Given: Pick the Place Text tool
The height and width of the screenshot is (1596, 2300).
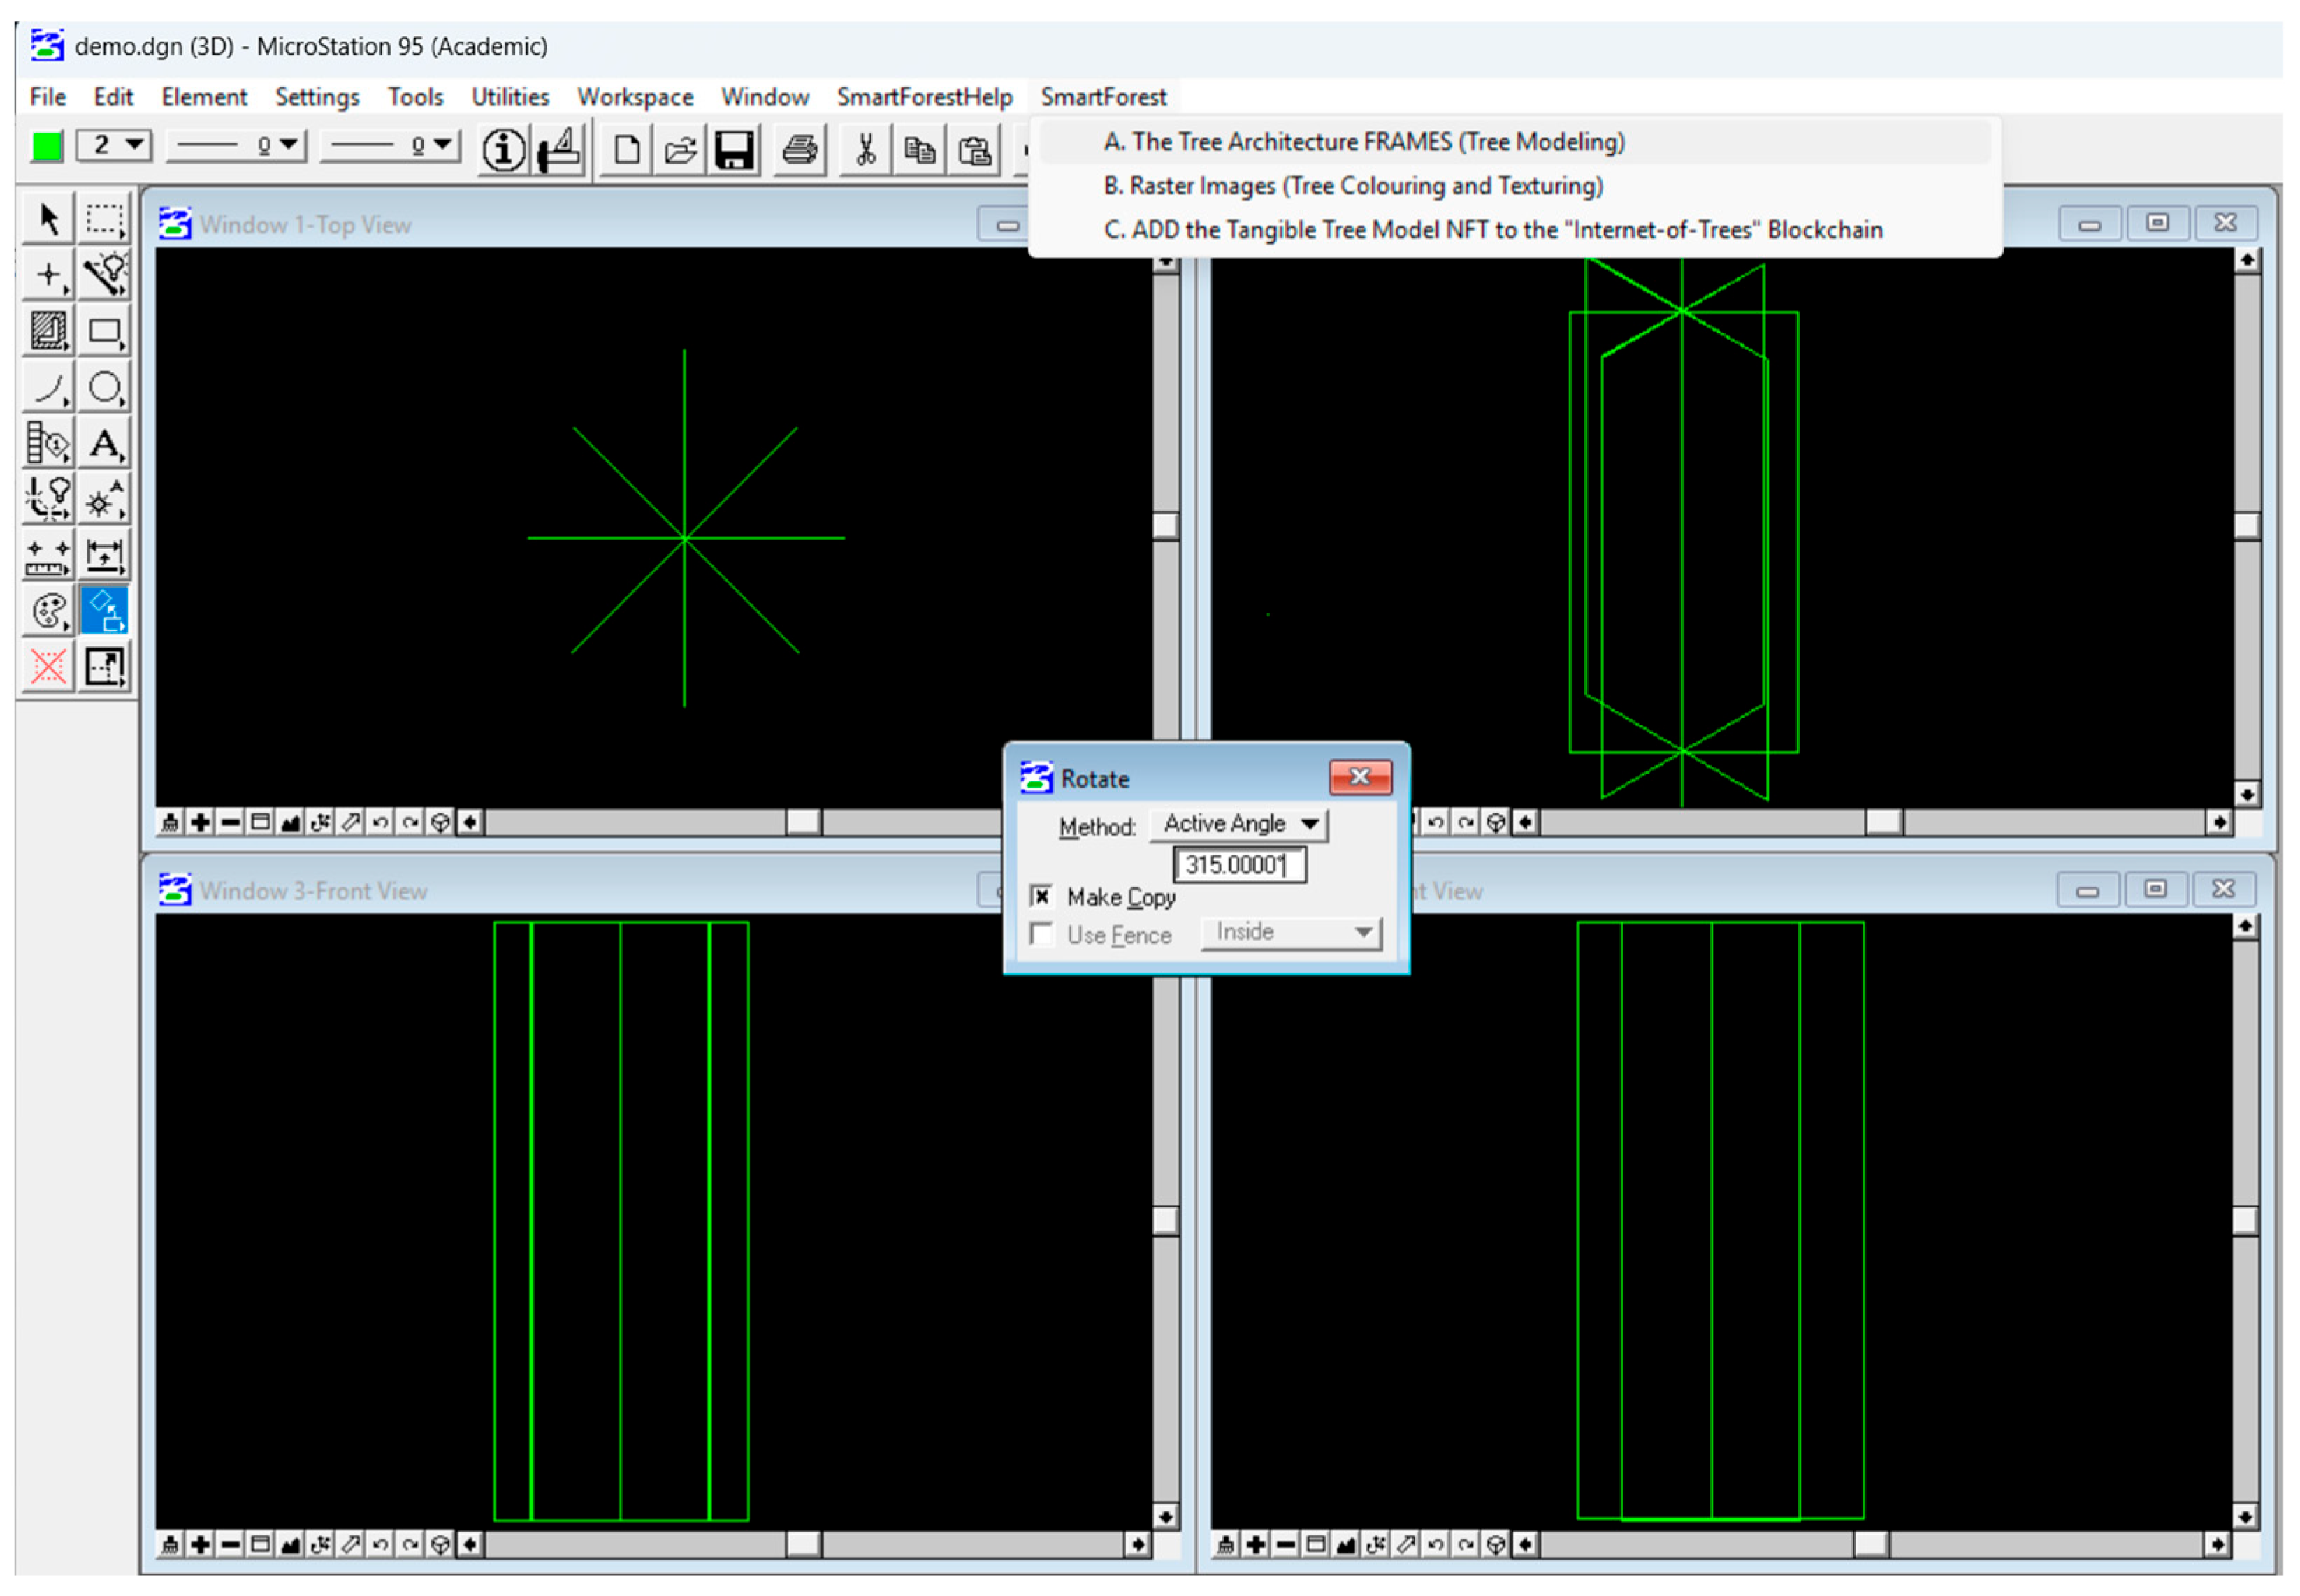Looking at the screenshot, I should click(x=104, y=443).
